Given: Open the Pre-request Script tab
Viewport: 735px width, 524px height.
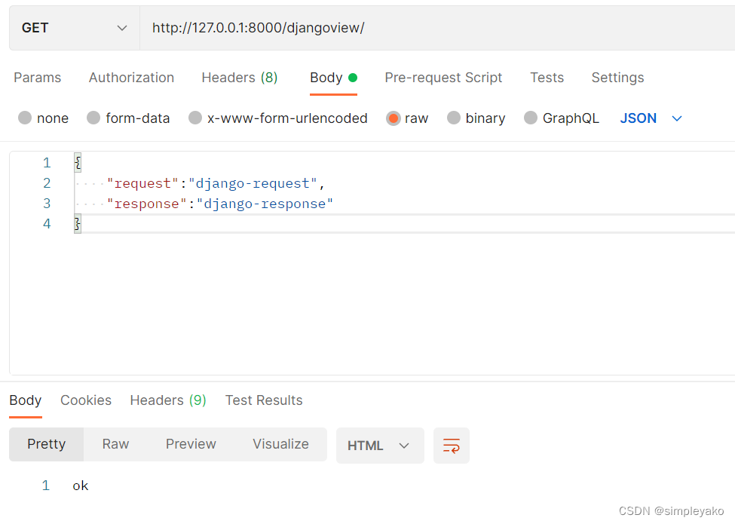Looking at the screenshot, I should pos(443,78).
